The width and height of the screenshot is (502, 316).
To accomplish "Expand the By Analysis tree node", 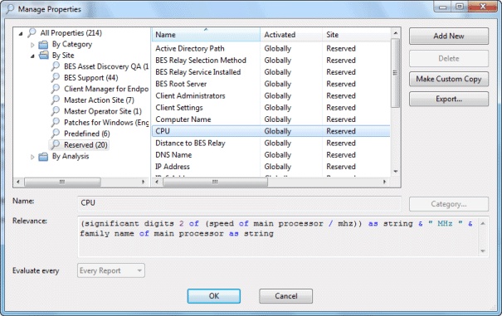I will 32,157.
